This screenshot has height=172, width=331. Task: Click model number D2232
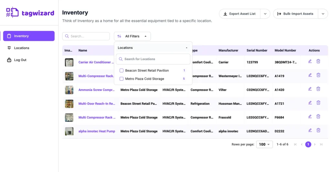coord(279,131)
